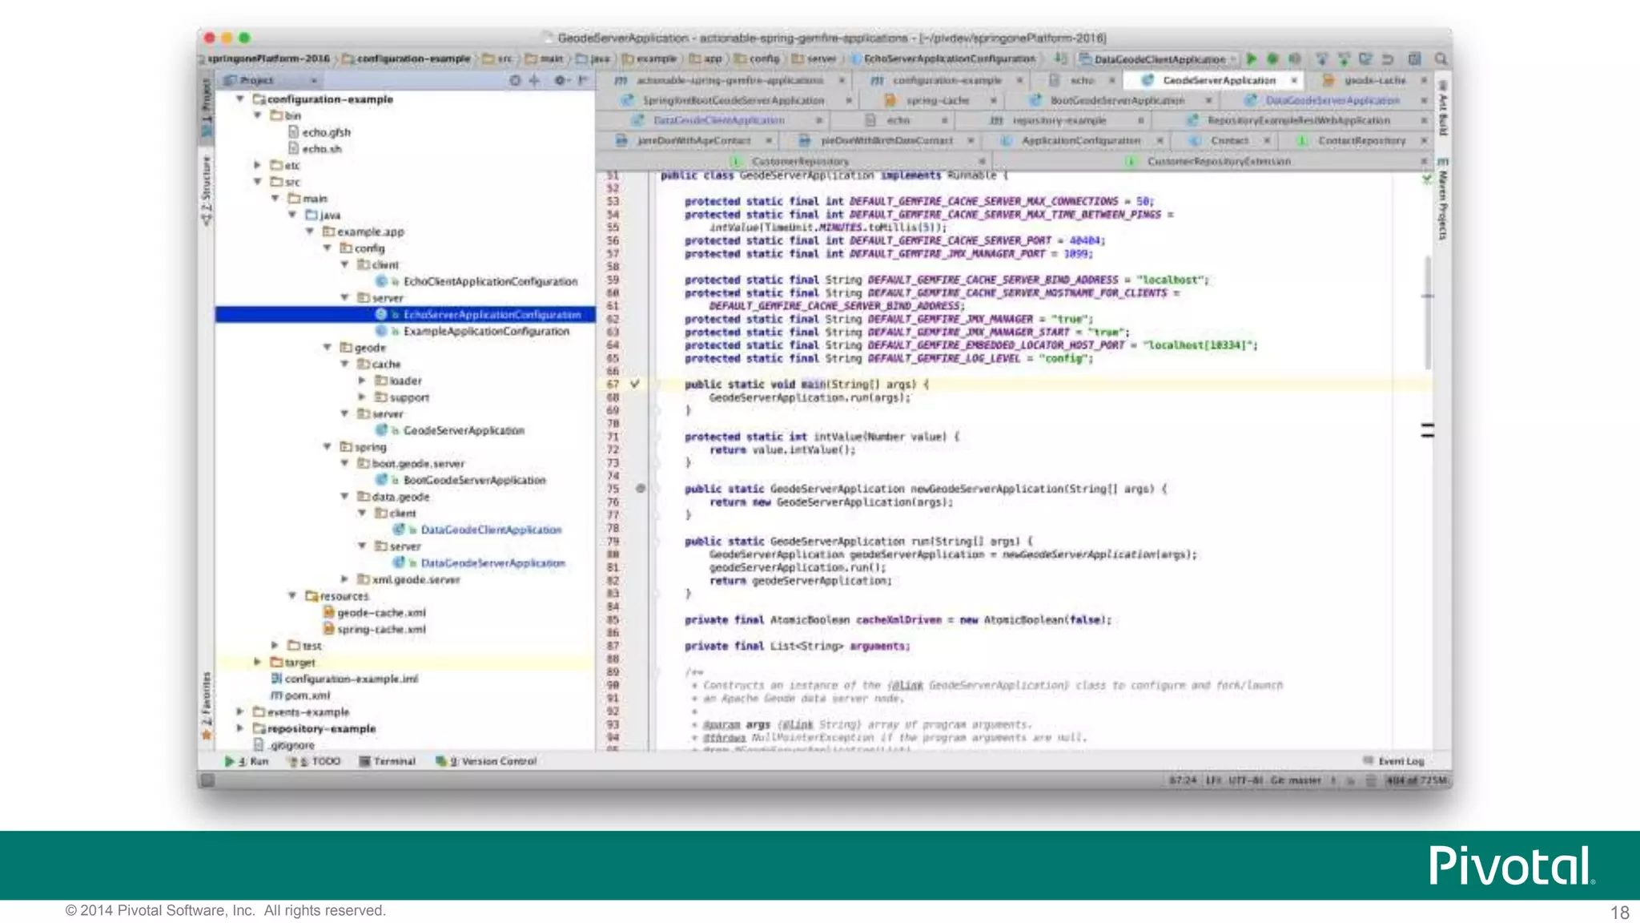Open the Event Log
1640x923 pixels.
pos(1394,761)
